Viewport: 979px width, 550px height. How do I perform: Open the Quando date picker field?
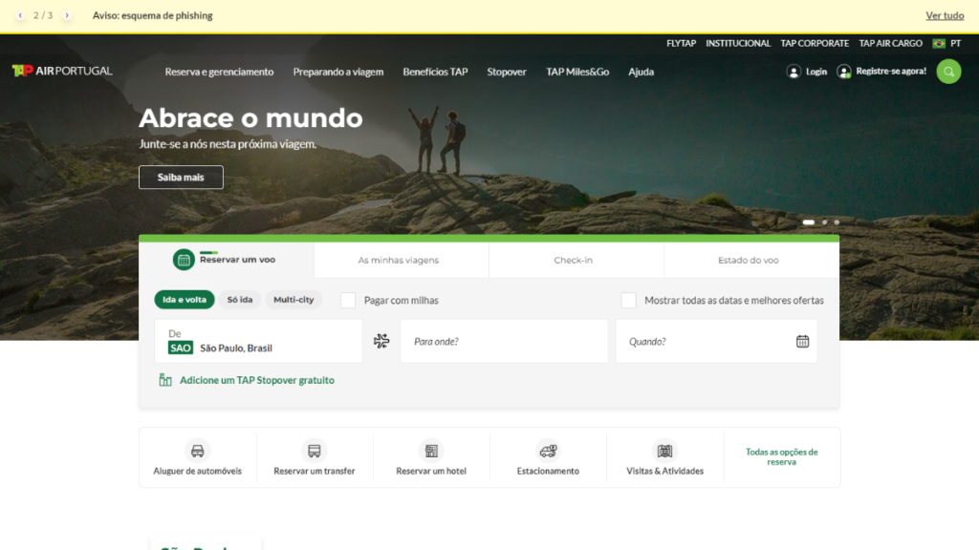716,341
